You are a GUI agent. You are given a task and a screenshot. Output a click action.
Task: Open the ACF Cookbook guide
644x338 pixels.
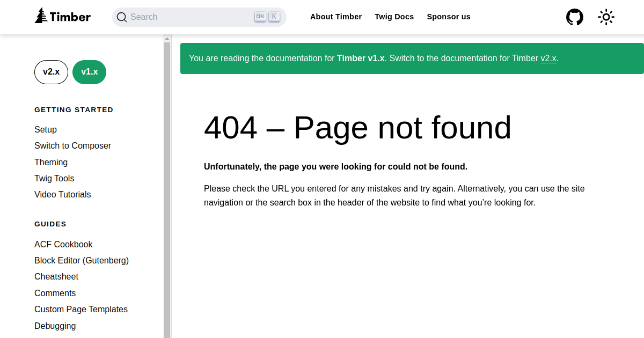(63, 244)
